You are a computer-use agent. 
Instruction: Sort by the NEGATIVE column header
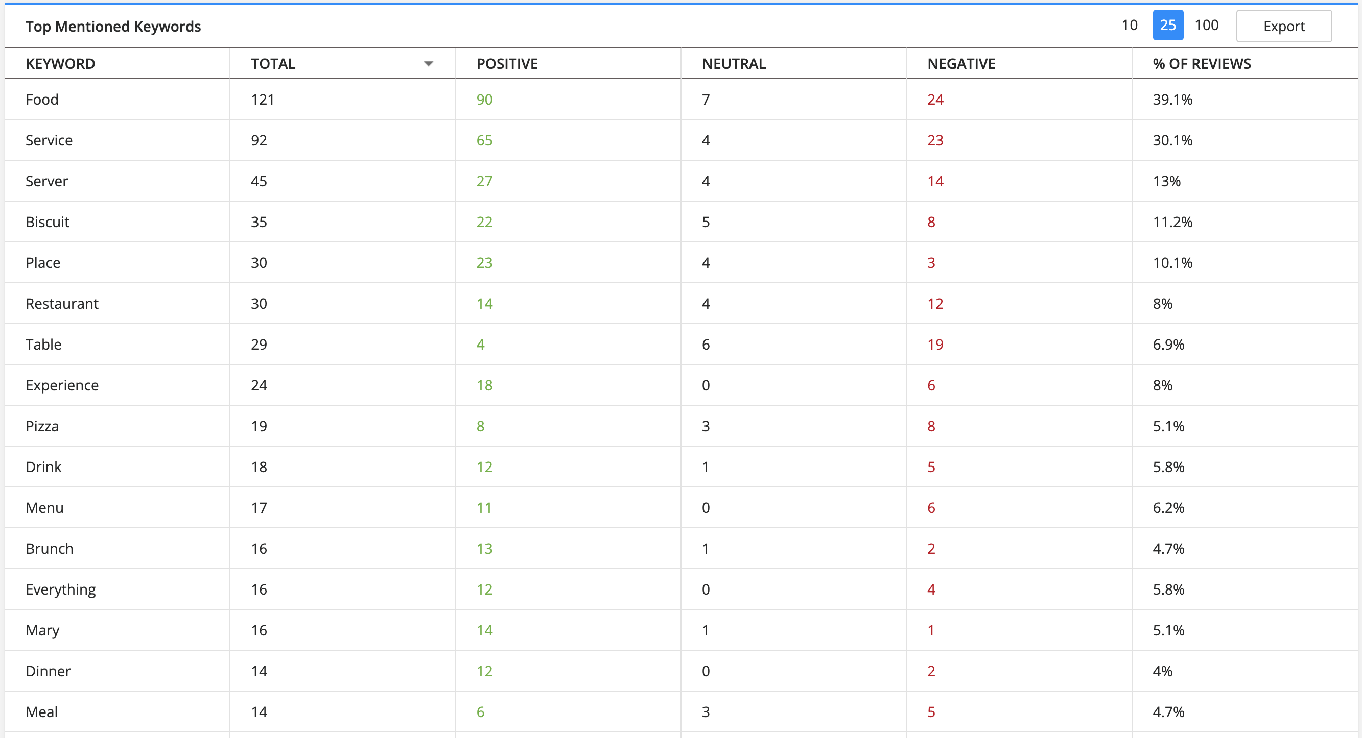961,64
